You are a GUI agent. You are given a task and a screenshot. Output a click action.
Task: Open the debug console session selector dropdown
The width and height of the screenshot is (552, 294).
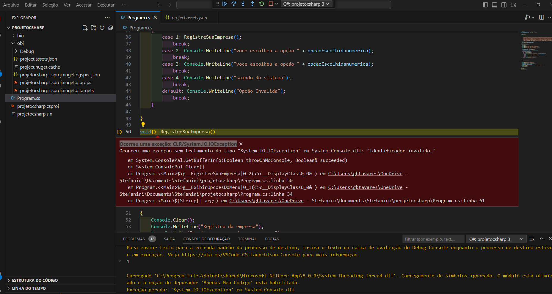(496, 239)
